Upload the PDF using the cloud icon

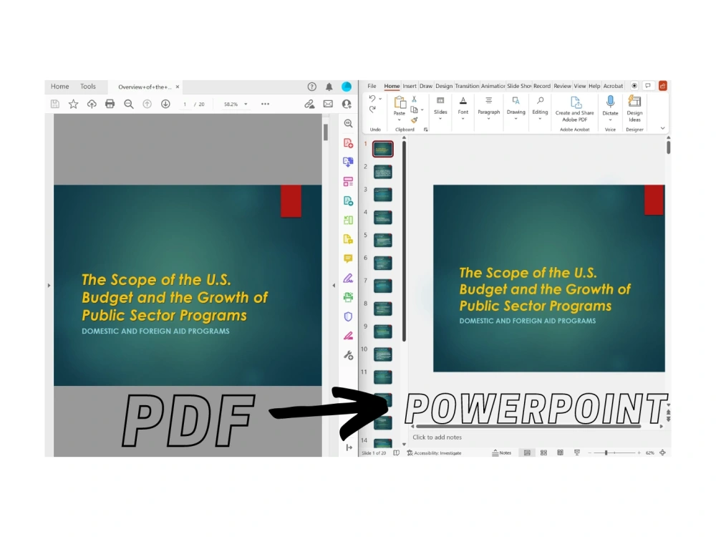(x=92, y=104)
